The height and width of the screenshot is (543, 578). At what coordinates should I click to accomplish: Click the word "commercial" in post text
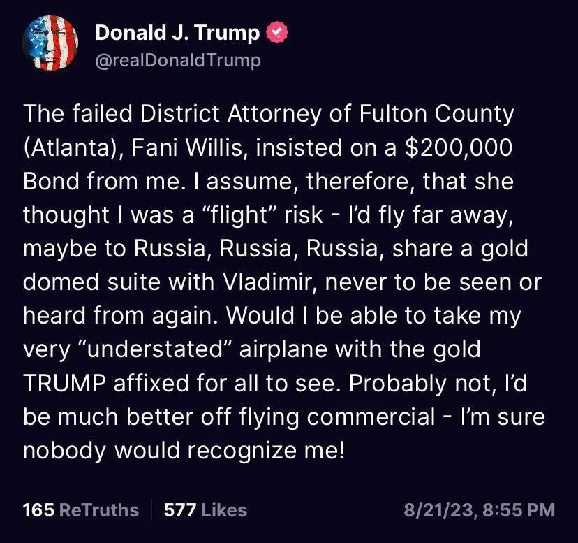tap(371, 417)
